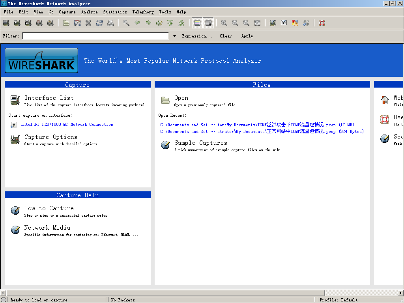Click the Resize all columns toolbar icon
404x303 pixels.
pos(257,23)
